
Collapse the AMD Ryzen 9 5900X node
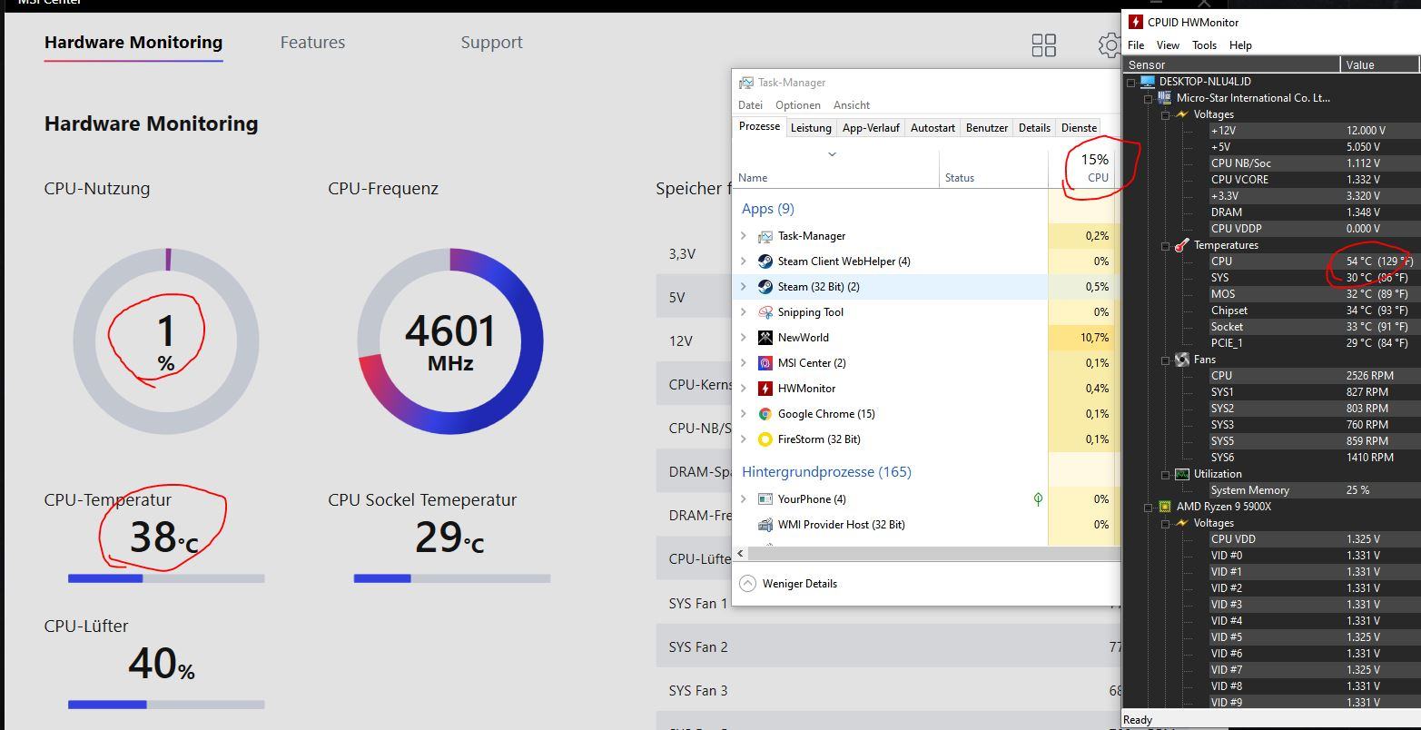(1149, 508)
